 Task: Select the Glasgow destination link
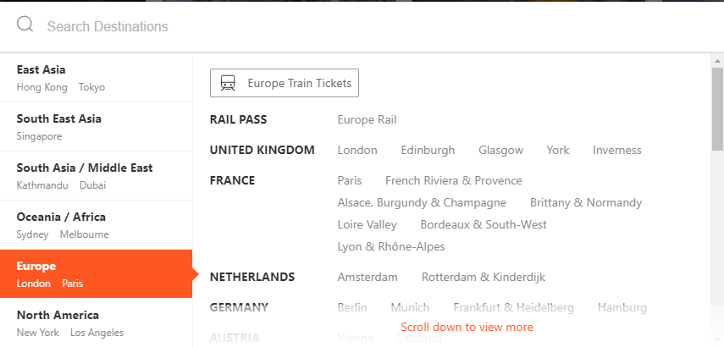point(500,150)
